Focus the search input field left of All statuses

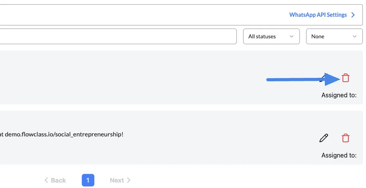point(118,36)
